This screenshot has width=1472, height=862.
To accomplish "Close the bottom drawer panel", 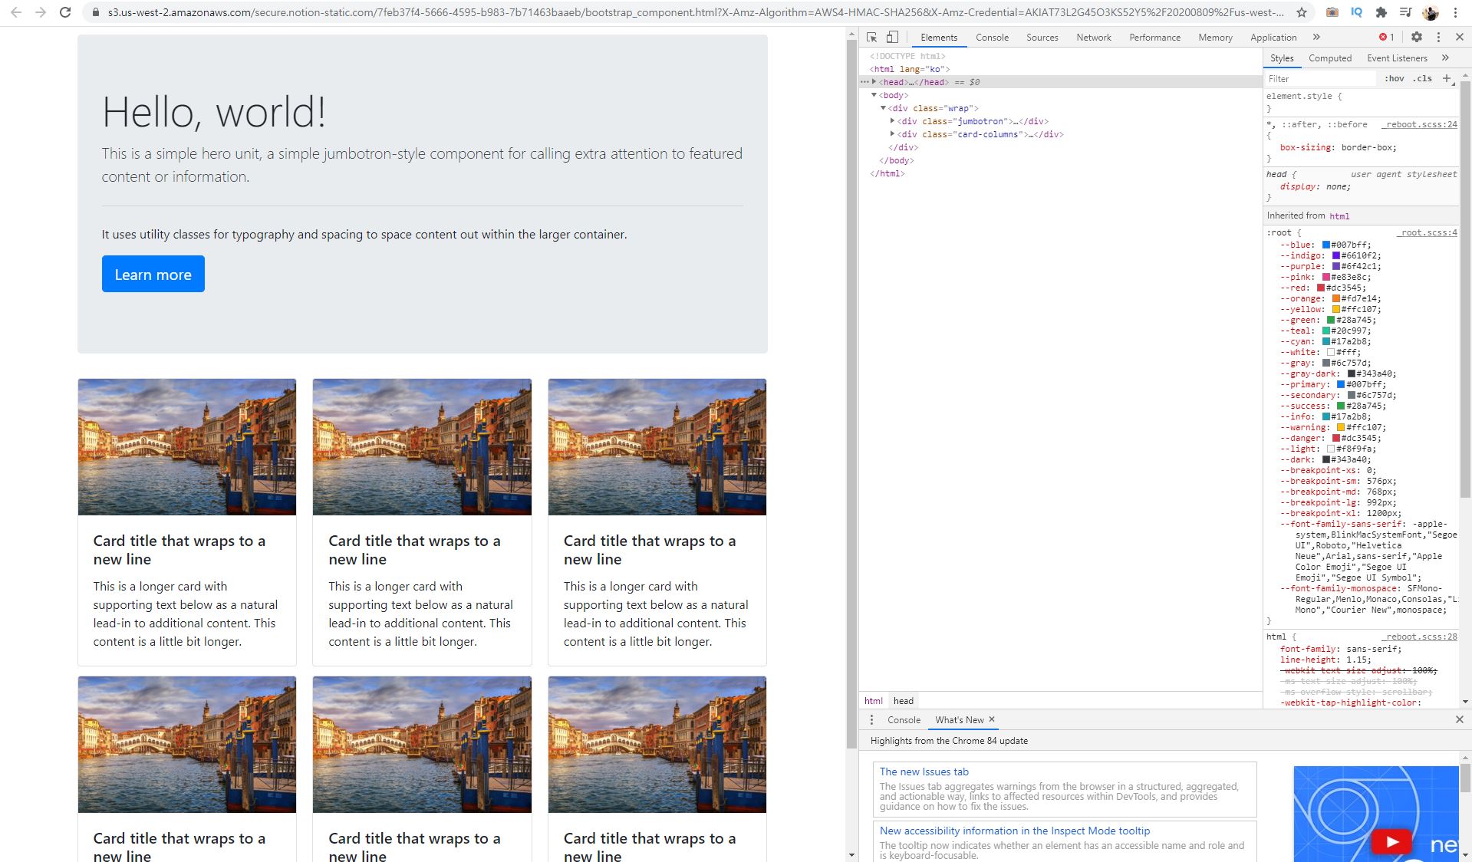I will pyautogui.click(x=1460, y=719).
